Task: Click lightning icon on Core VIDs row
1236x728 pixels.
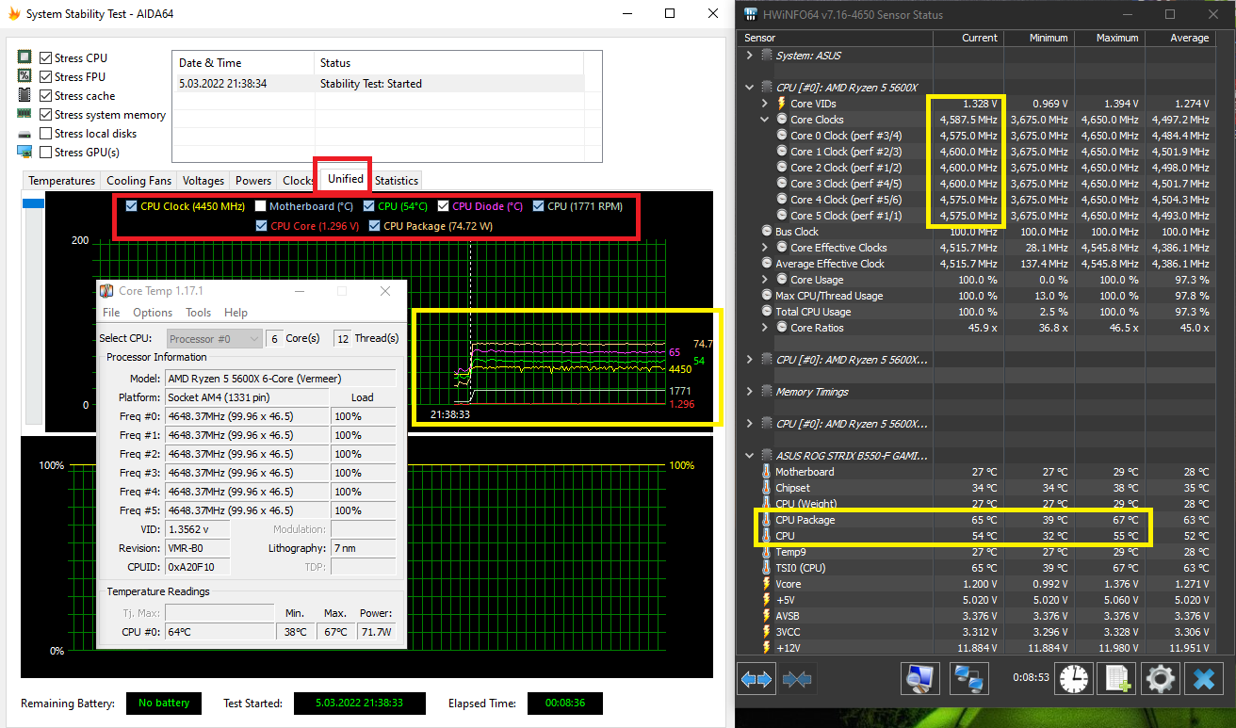Action: (x=781, y=104)
